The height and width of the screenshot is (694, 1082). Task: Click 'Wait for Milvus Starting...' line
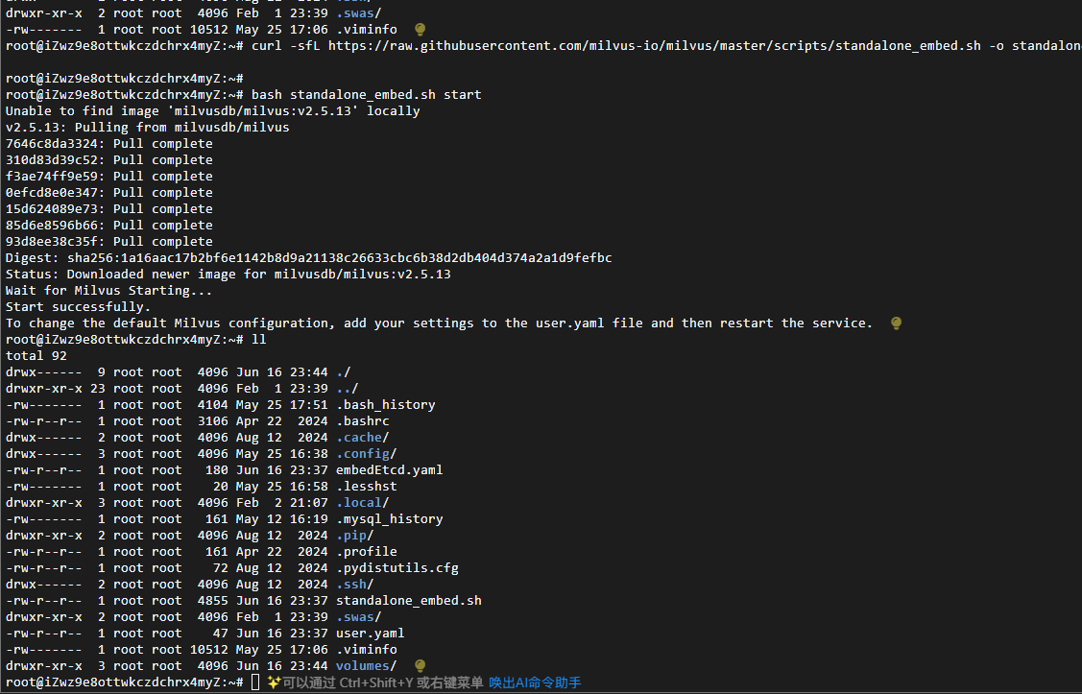click(109, 291)
